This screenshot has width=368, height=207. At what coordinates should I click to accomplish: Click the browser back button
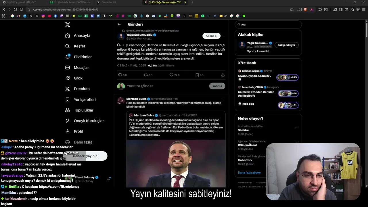coord(4,9)
